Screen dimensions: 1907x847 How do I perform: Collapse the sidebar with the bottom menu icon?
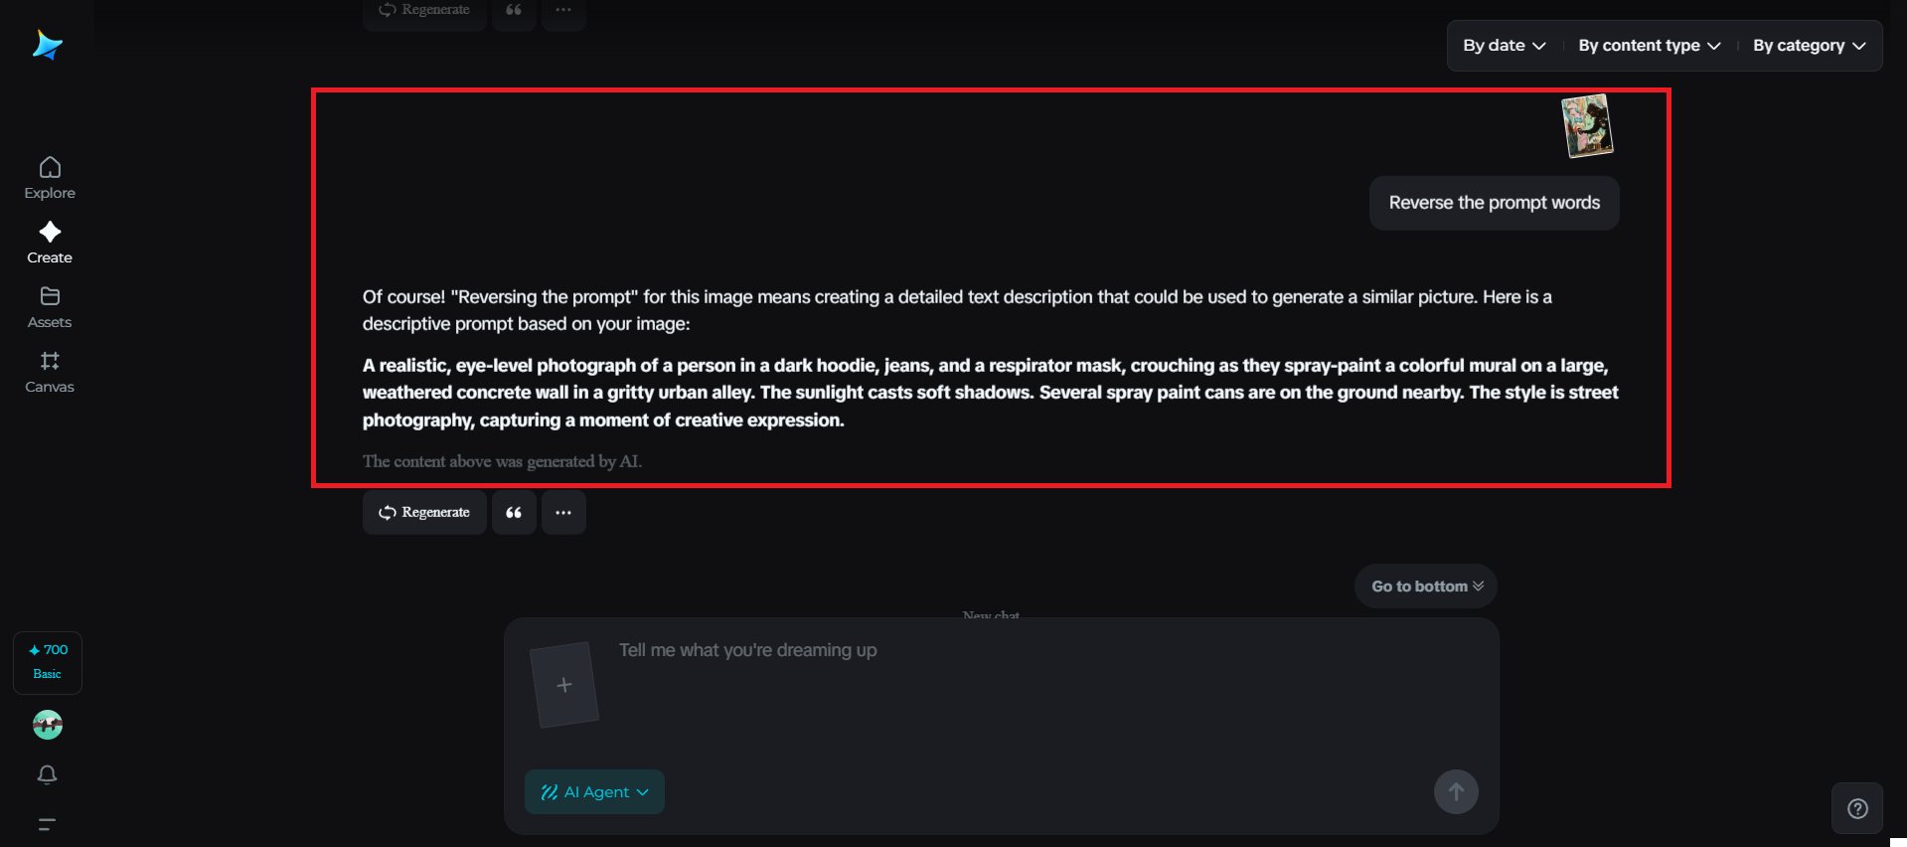[47, 824]
